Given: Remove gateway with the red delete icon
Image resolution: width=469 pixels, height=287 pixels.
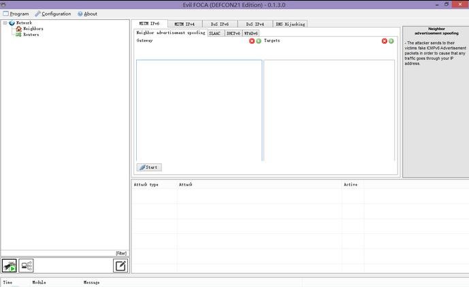Looking at the screenshot, I should click(x=252, y=41).
